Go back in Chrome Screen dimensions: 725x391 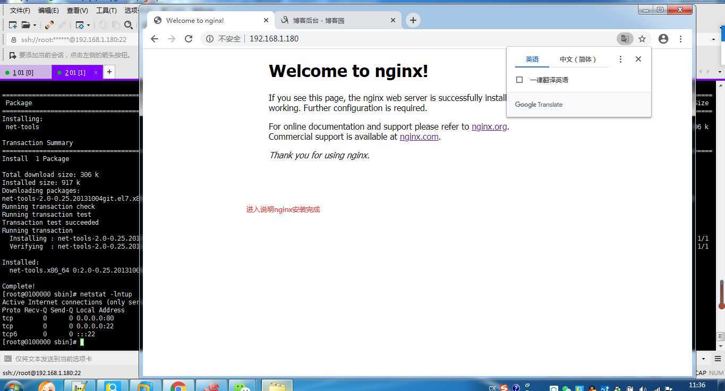[155, 39]
